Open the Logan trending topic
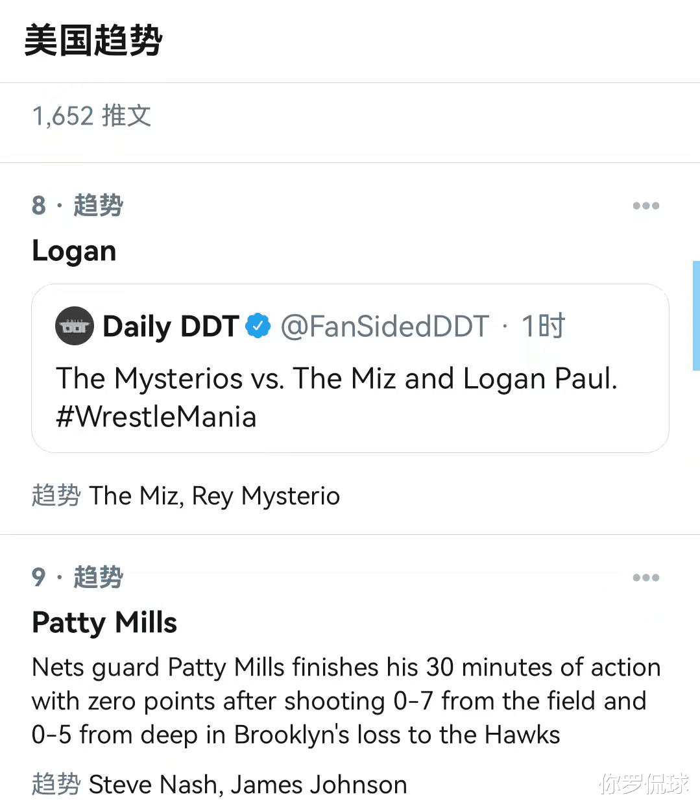The width and height of the screenshot is (700, 810). point(74,251)
